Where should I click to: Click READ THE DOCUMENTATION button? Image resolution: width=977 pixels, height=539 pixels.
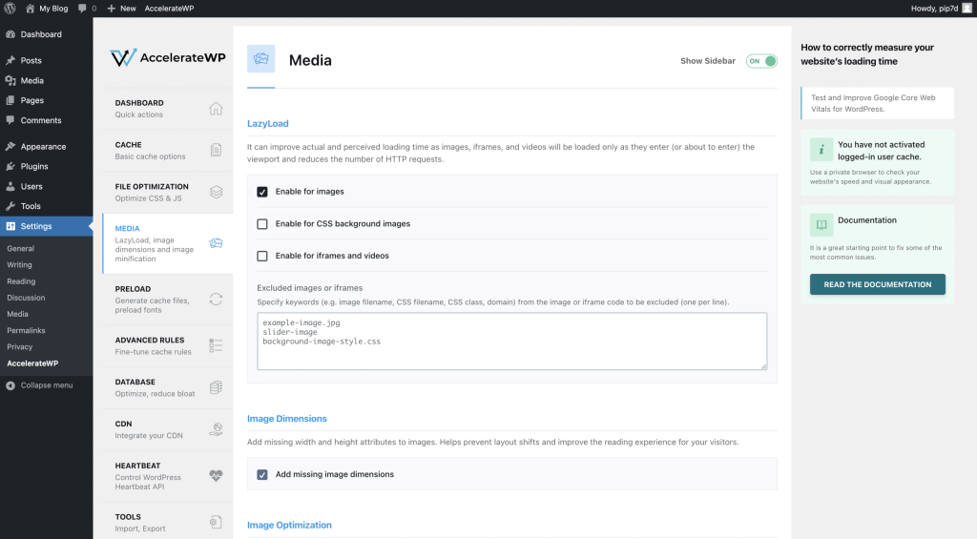coord(878,284)
